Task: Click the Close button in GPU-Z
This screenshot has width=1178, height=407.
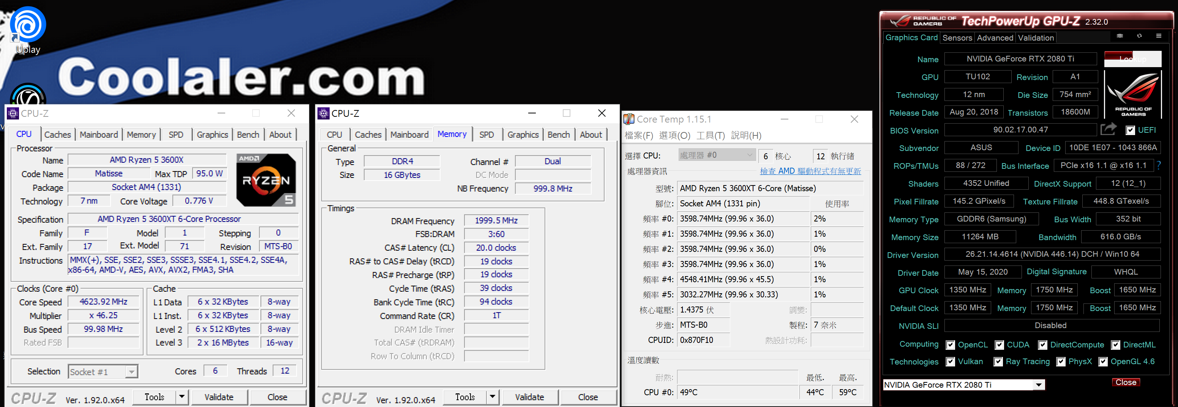Action: pos(1126,382)
